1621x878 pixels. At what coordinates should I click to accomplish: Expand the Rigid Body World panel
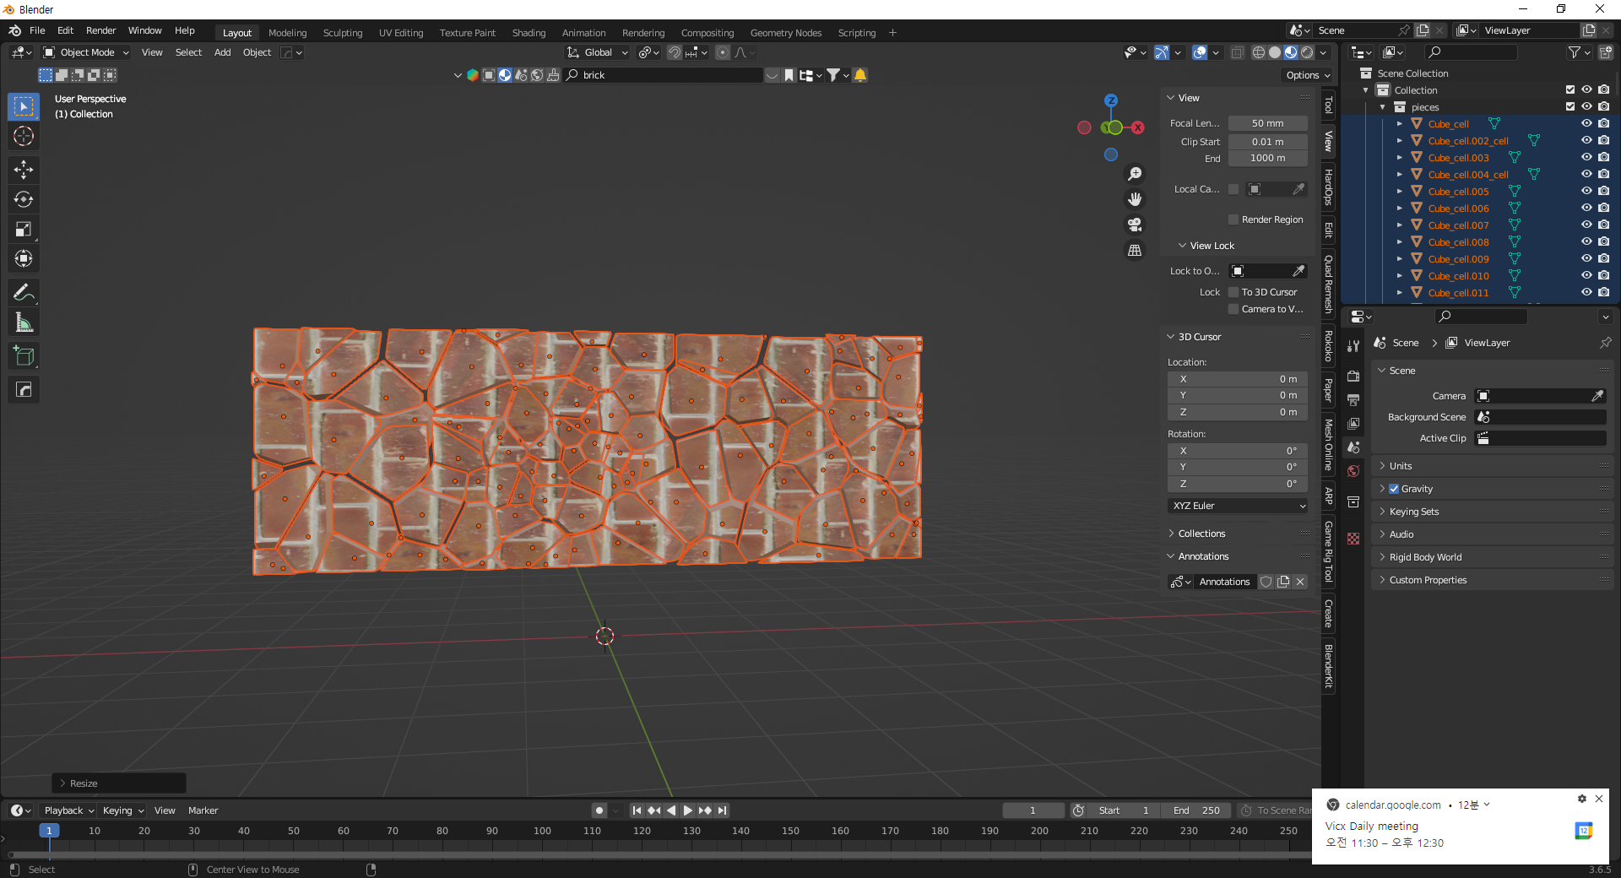tap(1425, 557)
